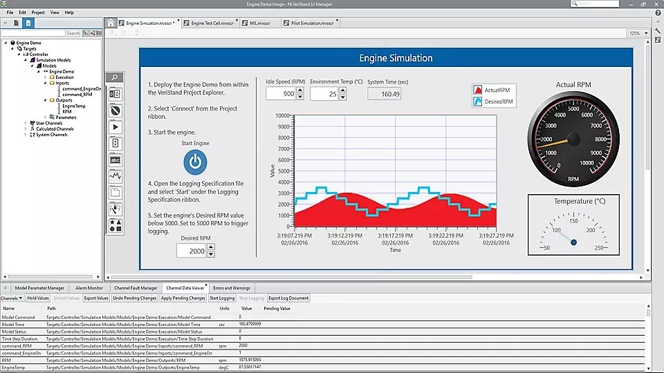
Task: Toggle the ActualRPM plot legend entry
Action: click(x=494, y=90)
